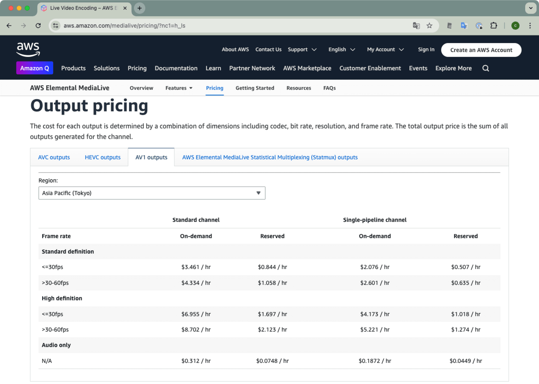Click the $0.0748 / hr price cell
The height and width of the screenshot is (384, 539).
point(272,361)
